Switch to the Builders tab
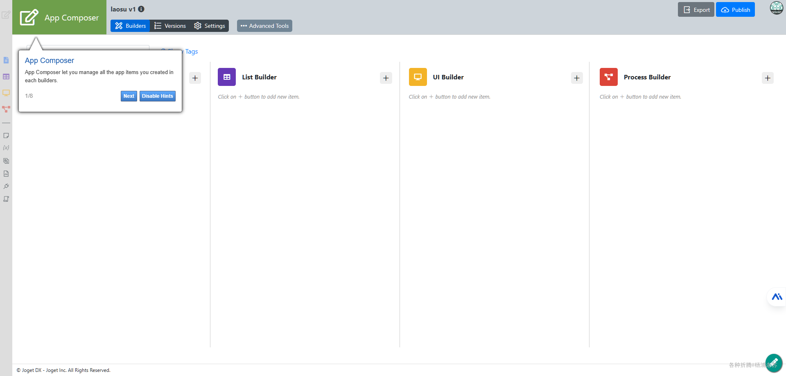This screenshot has width=786, height=376. [x=130, y=26]
